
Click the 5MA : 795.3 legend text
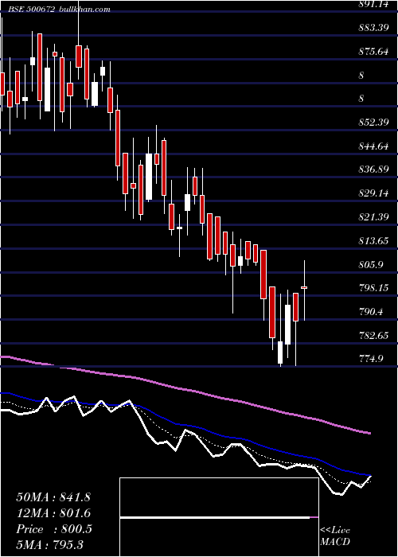(49, 544)
